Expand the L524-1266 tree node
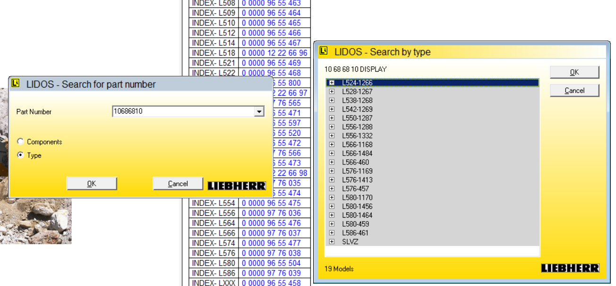Image resolution: width=616 pixels, height=286 pixels. pyautogui.click(x=332, y=83)
